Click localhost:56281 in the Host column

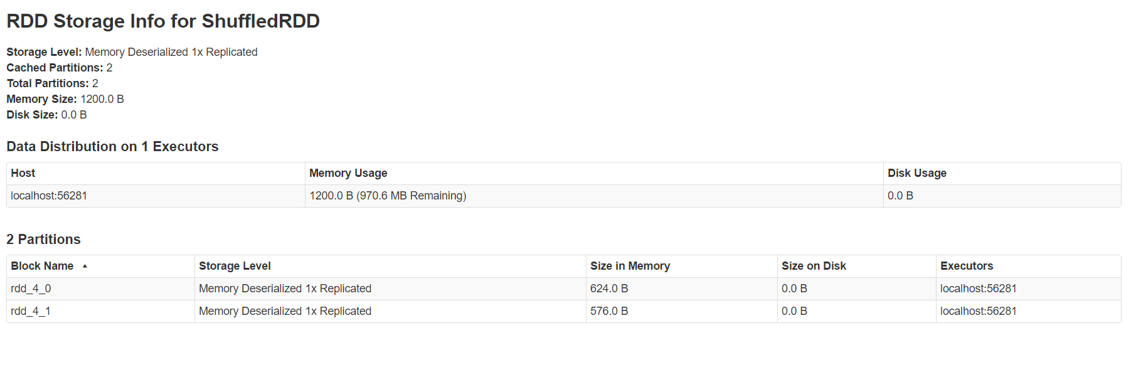[x=49, y=196]
